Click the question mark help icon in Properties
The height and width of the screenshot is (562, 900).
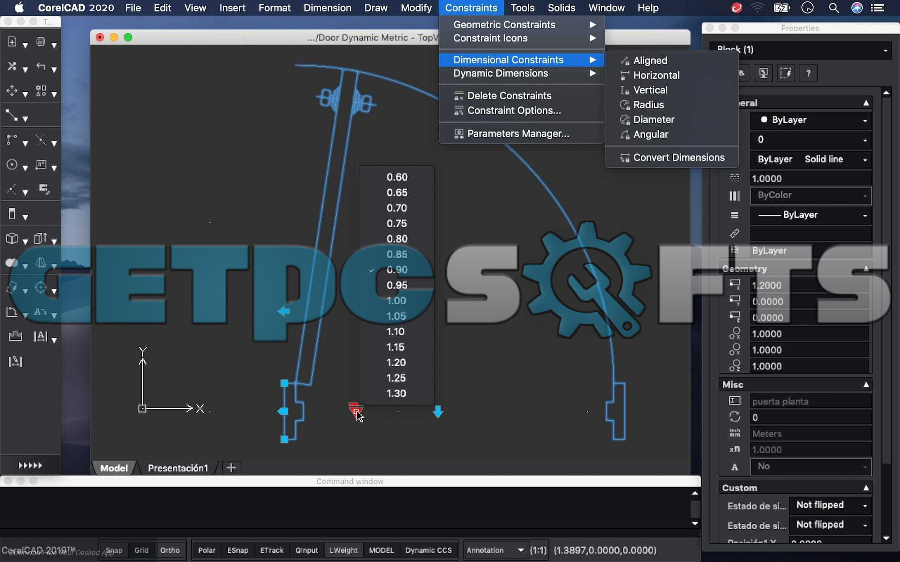808,73
